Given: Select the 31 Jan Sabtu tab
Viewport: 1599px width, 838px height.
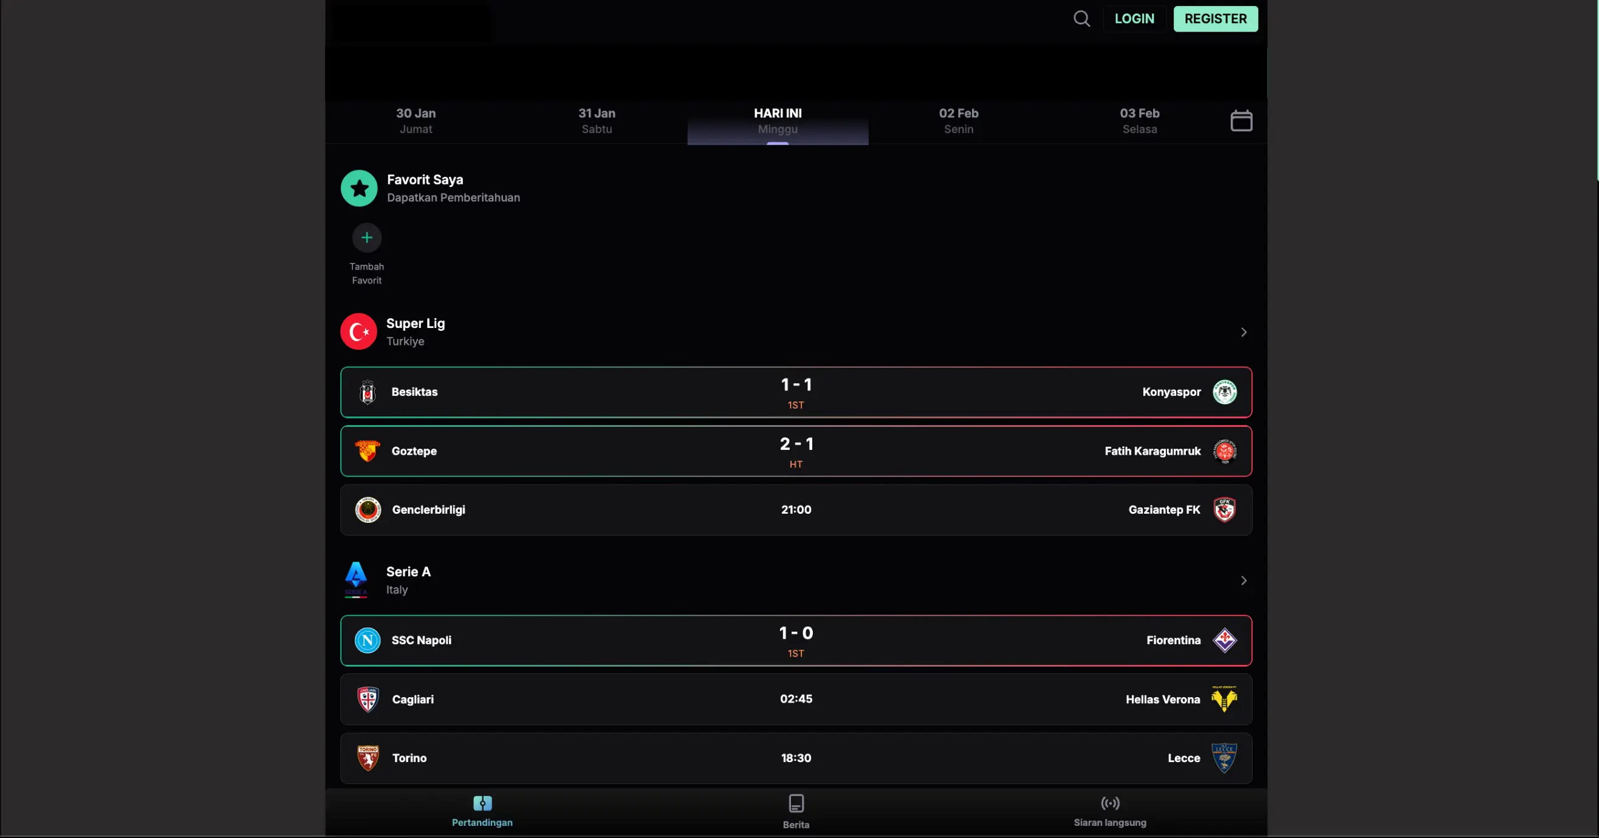Looking at the screenshot, I should coord(597,121).
